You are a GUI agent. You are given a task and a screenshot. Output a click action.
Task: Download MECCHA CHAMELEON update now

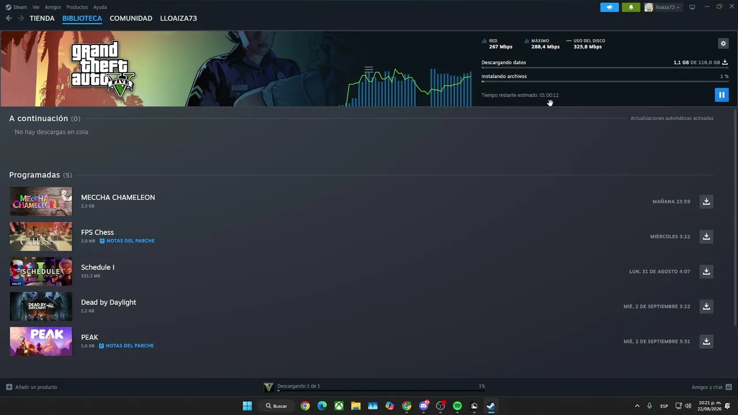tap(706, 201)
